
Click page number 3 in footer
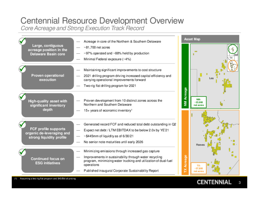point(240,183)
